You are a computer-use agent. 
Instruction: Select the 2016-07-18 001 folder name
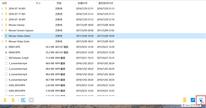pyautogui.click(x=17, y=20)
